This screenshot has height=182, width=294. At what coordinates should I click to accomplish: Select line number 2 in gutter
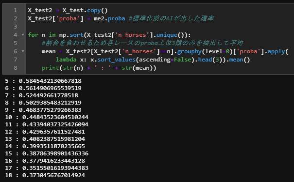tap(15, 18)
